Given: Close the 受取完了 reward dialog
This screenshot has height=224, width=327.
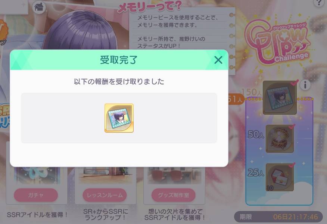Looking at the screenshot, I should (x=218, y=60).
